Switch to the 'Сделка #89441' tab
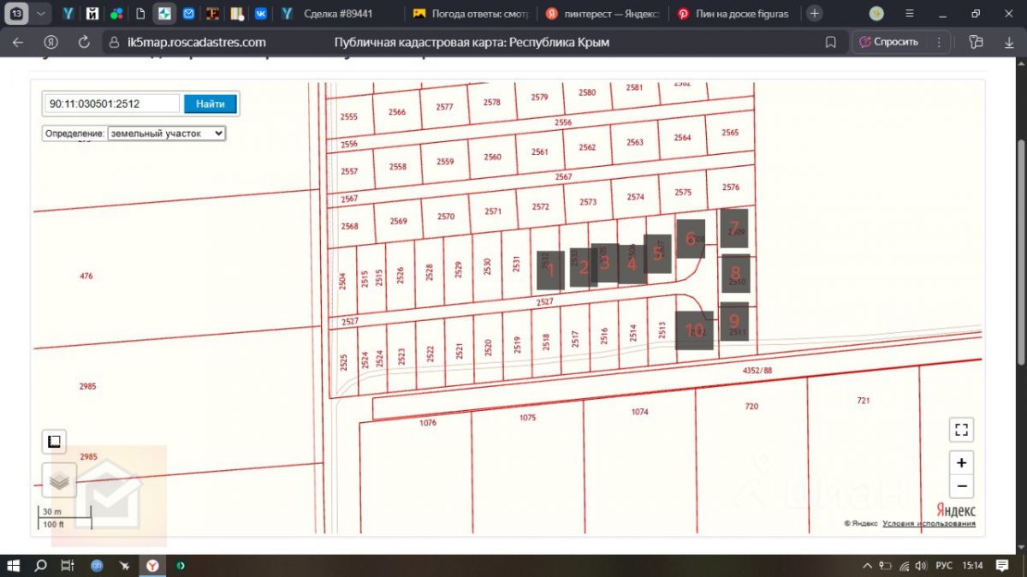Viewport: 1027px width, 577px height. [337, 14]
